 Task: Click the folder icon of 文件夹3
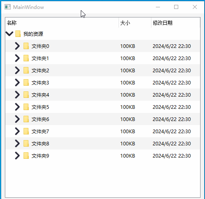point(26,82)
